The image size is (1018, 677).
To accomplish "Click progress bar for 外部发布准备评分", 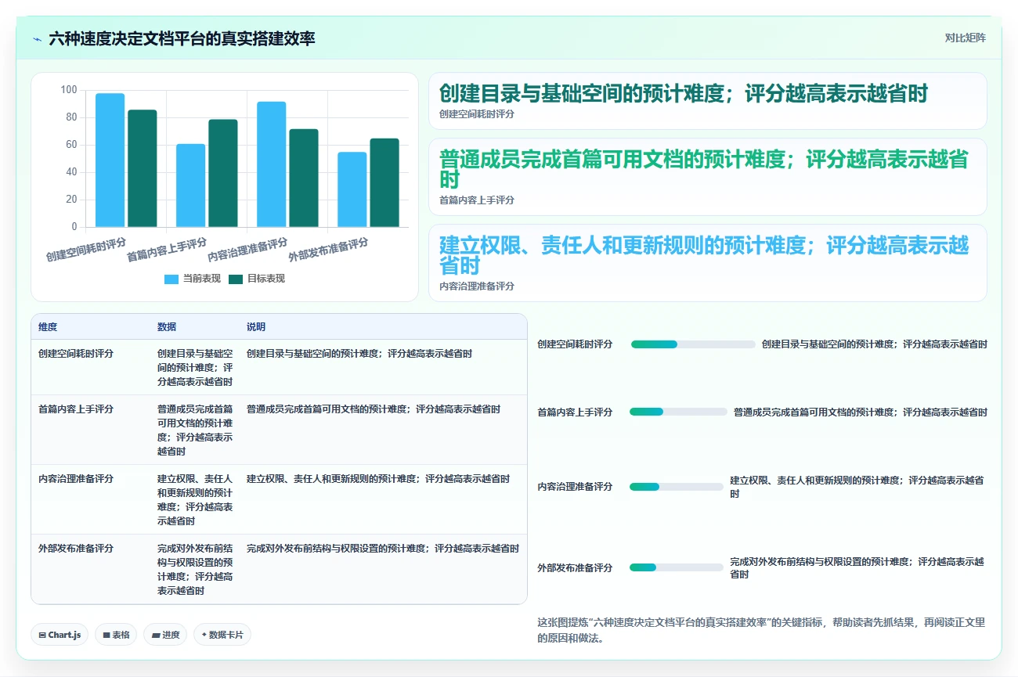I will click(x=677, y=567).
